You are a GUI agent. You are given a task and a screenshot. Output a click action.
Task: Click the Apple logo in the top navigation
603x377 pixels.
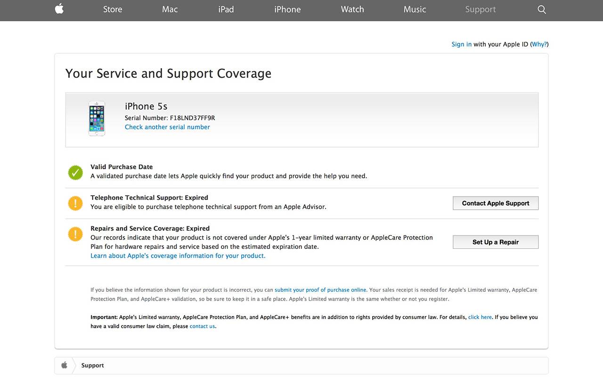coord(59,9)
